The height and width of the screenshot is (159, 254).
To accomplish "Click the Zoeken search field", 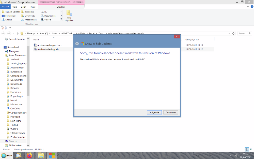I will pos(243,34).
